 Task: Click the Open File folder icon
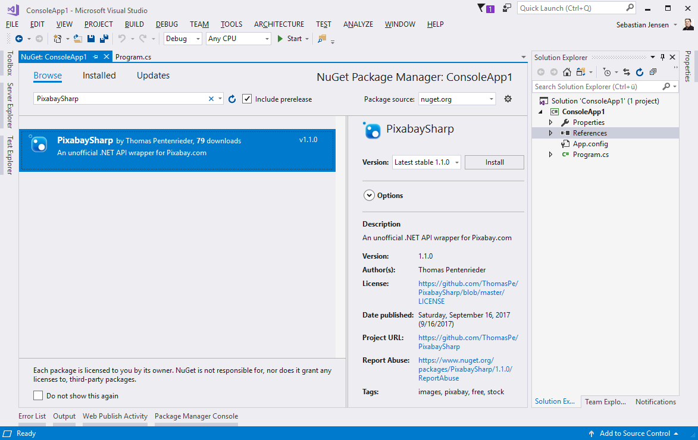point(77,39)
